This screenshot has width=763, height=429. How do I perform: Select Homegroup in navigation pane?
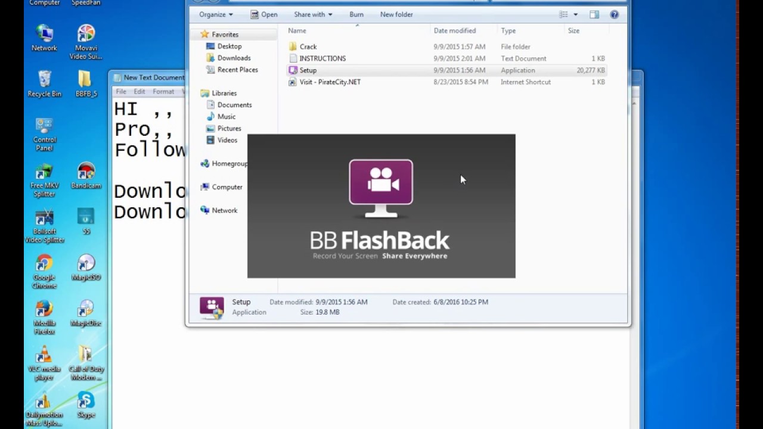(x=229, y=163)
